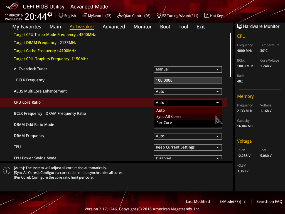285x214 pixels.
Task: Click the ROG logo at top left
Action: click(x=12, y=6)
